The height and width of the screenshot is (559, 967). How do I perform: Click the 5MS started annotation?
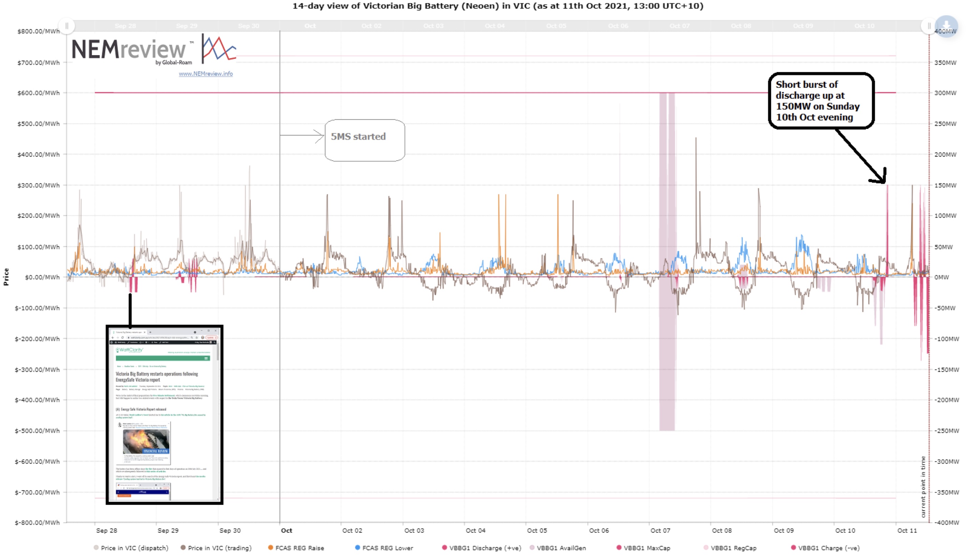pyautogui.click(x=364, y=140)
